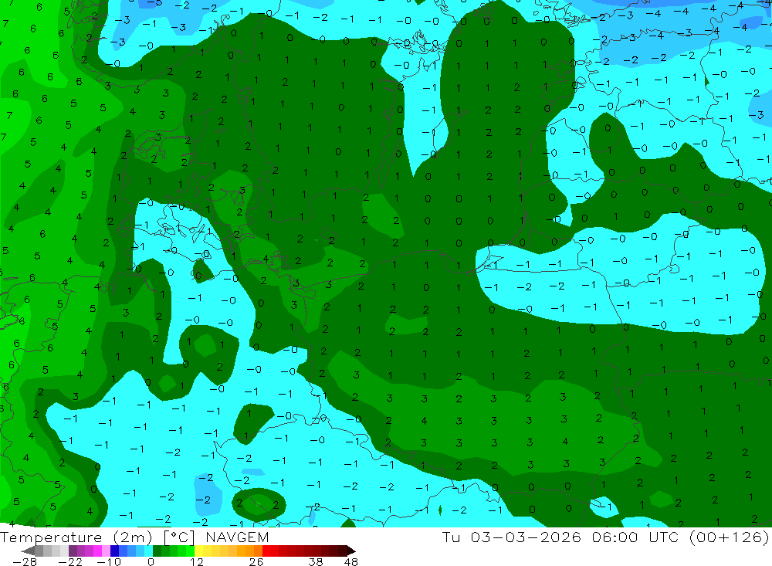The image size is (772, 566).
Task: Click the NAVGEM model name label
Action: point(237,537)
